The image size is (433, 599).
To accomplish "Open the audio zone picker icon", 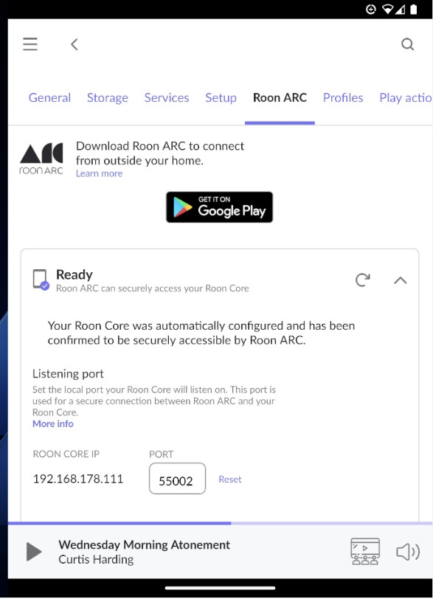I will coord(364,551).
